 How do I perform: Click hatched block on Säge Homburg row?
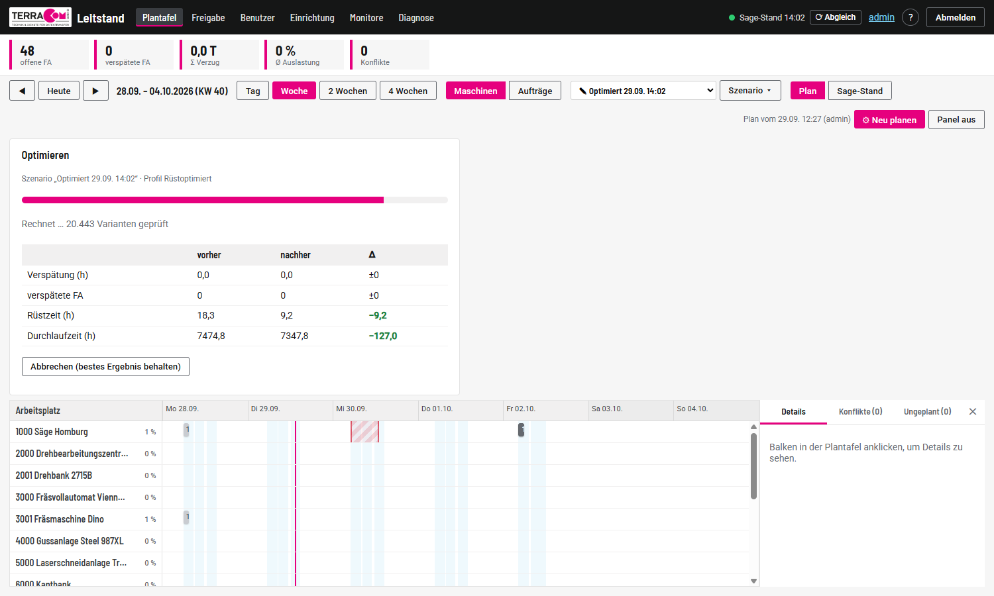[x=364, y=432]
